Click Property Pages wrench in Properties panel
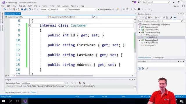The width and height of the screenshot is (186, 104). coord(147,68)
